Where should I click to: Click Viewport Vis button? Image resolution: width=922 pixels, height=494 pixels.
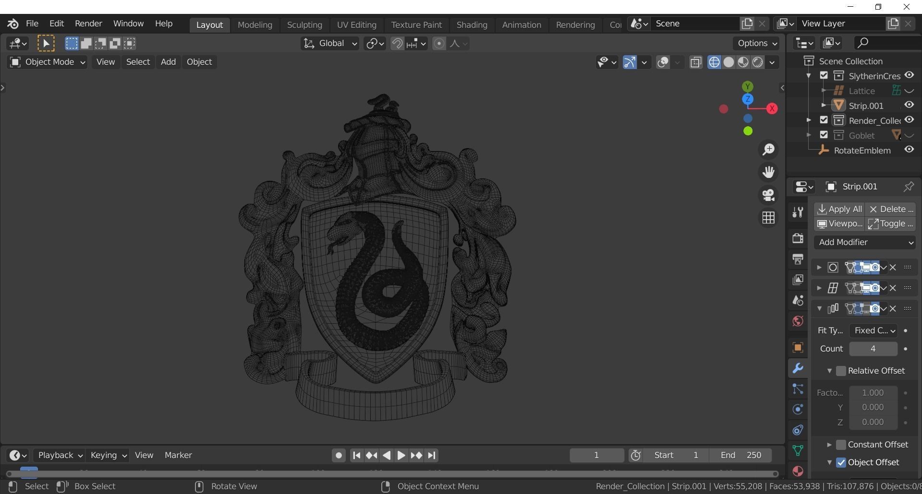(839, 224)
